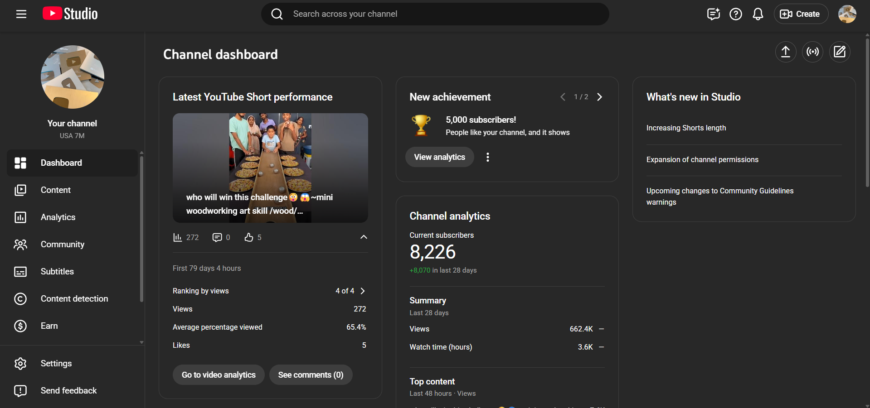Click the Go live broadcast icon
The height and width of the screenshot is (408, 870).
(812, 52)
